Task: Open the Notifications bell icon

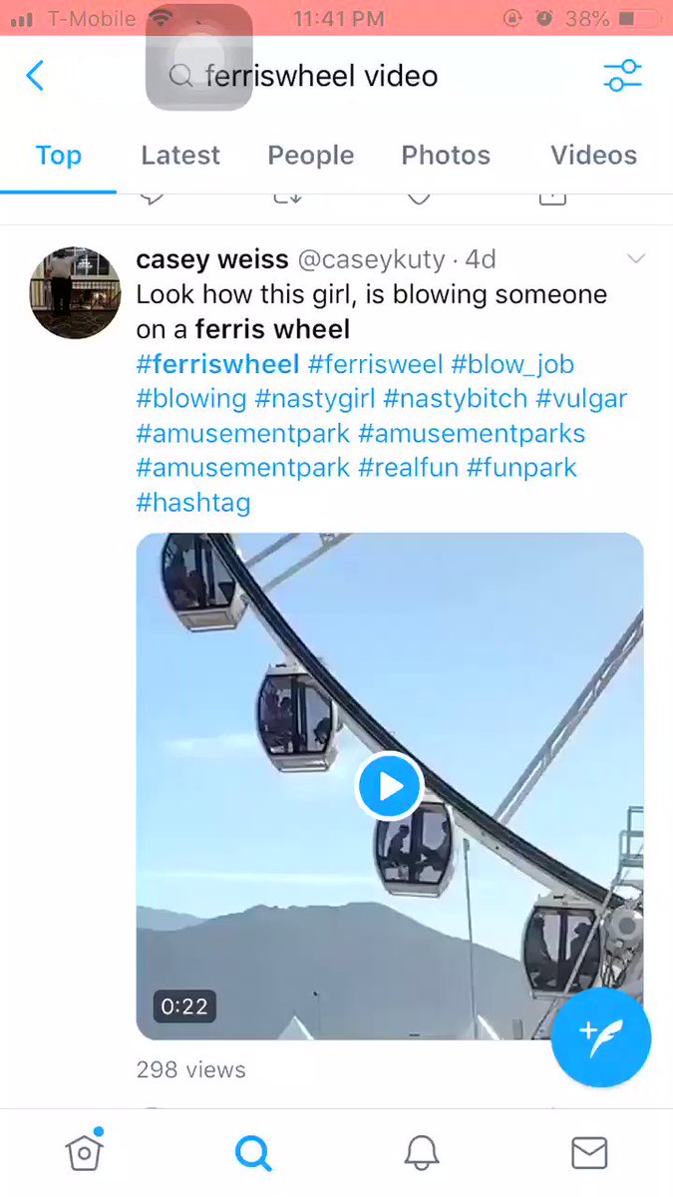Action: point(421,1152)
